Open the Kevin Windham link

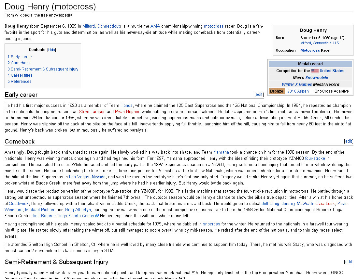(342, 203)
